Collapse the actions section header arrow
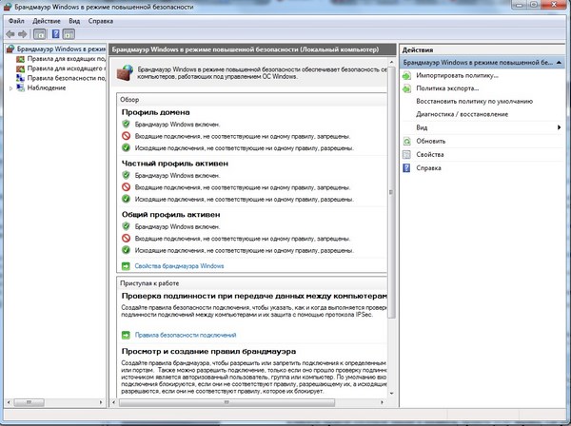Image resolution: width=571 pixels, height=426 pixels. click(x=559, y=63)
